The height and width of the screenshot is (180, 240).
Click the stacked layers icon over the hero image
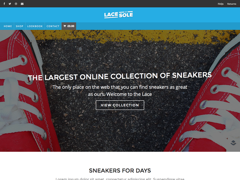tap(233, 143)
